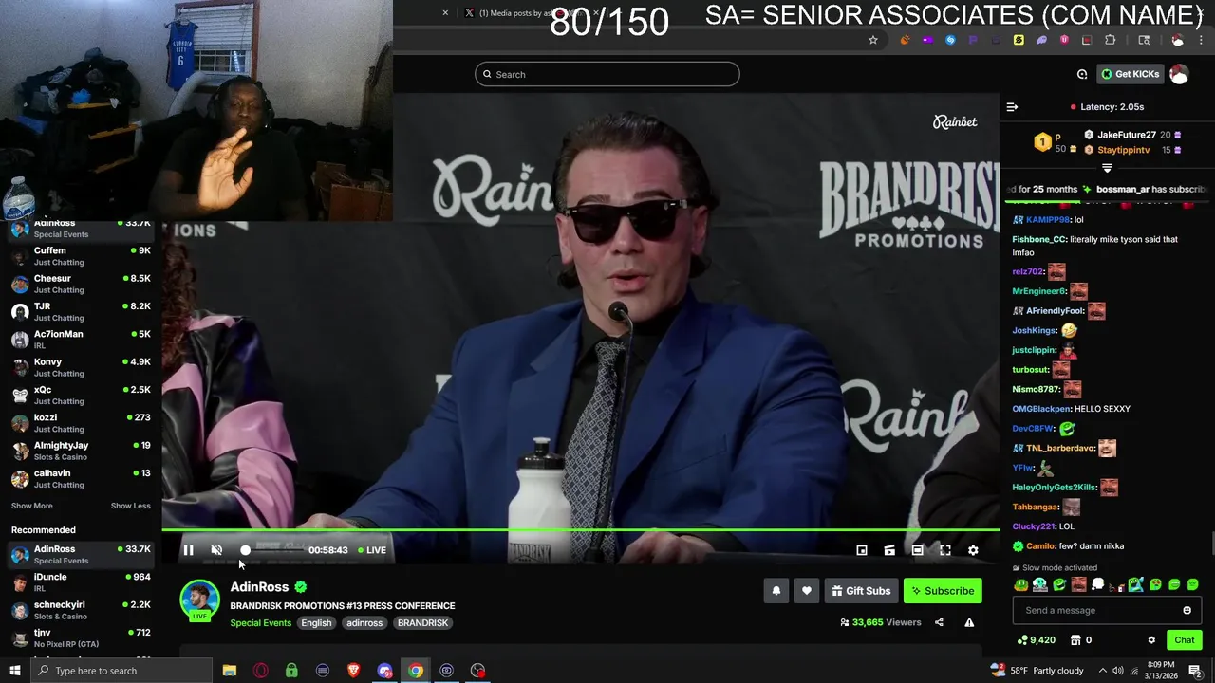Seek on the green stream progress bar
Screen dimensions: 1215x683
point(580,530)
